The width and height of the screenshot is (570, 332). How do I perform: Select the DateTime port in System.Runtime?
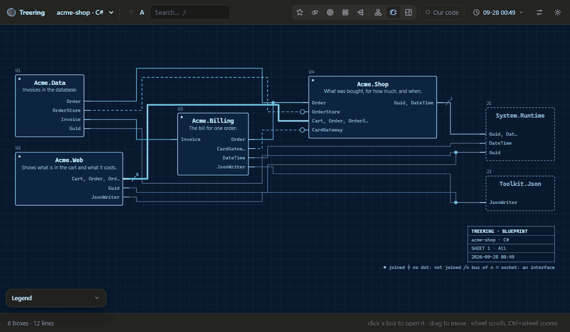(x=500, y=143)
